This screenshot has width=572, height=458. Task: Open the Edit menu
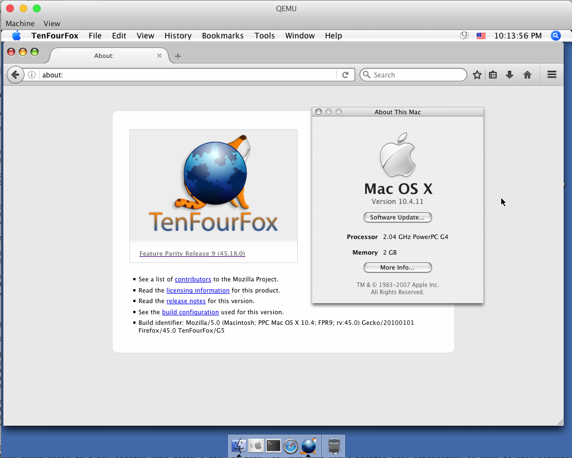pos(119,36)
